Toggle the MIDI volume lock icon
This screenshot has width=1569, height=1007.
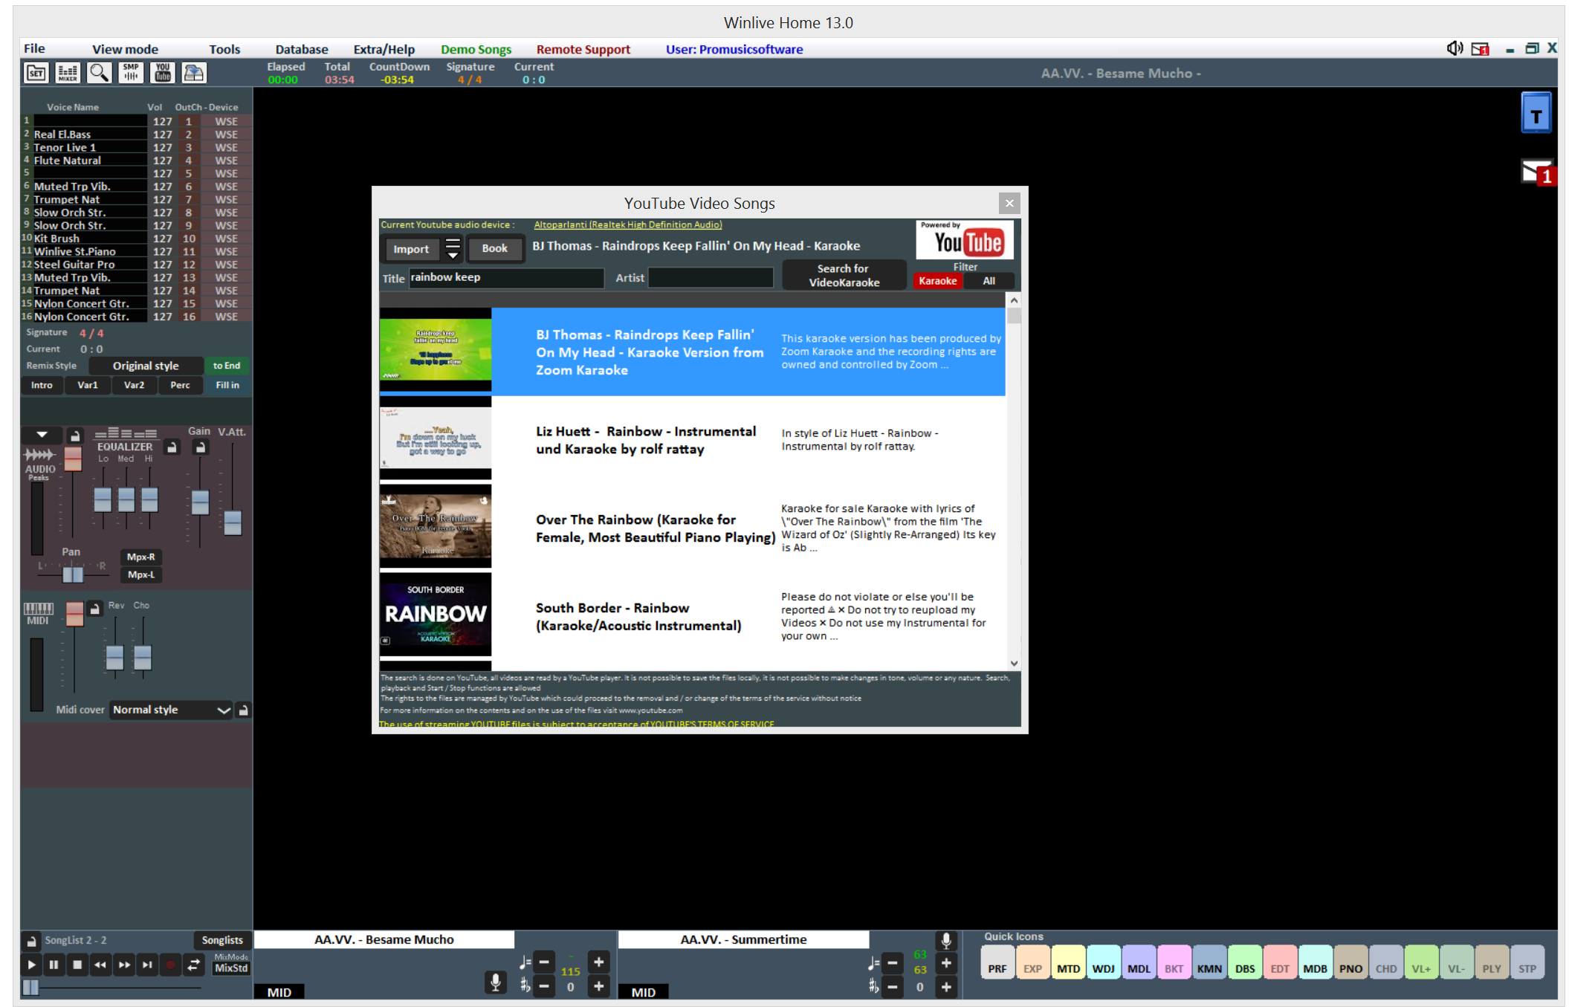click(94, 609)
